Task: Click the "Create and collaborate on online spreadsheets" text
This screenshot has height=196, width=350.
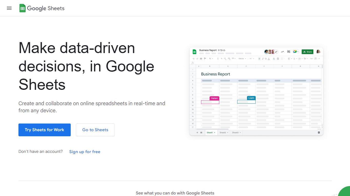Action: (x=92, y=107)
